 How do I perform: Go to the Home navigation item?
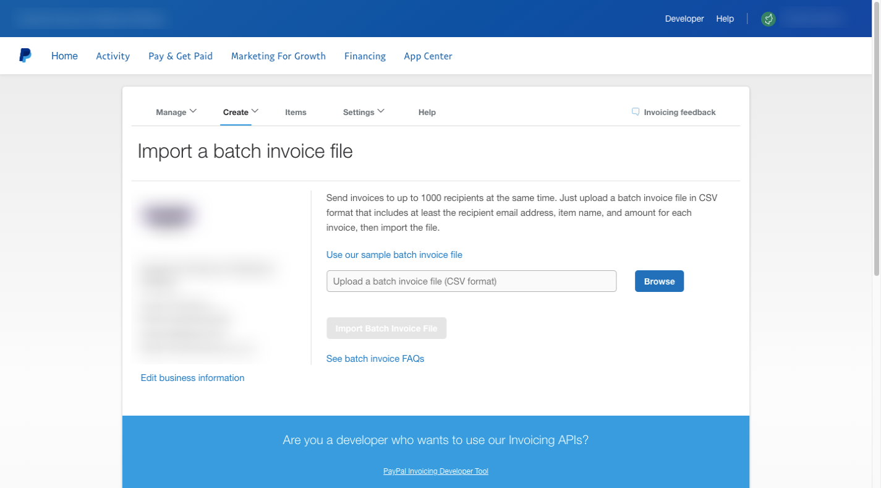tap(64, 56)
